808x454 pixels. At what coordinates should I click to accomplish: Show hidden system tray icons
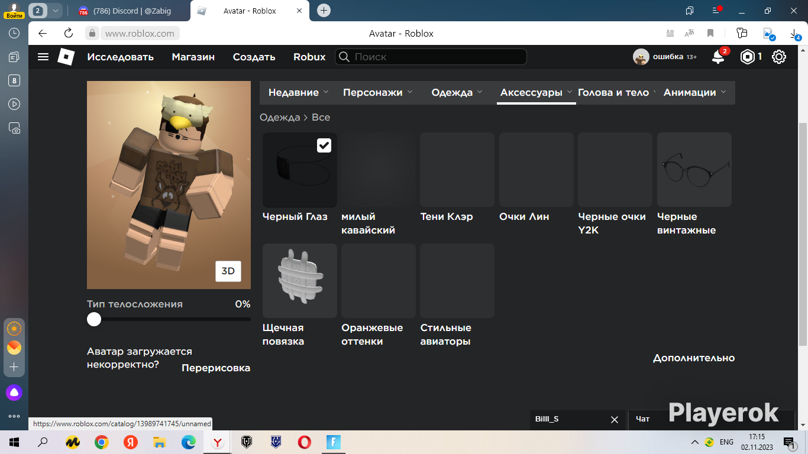click(695, 442)
